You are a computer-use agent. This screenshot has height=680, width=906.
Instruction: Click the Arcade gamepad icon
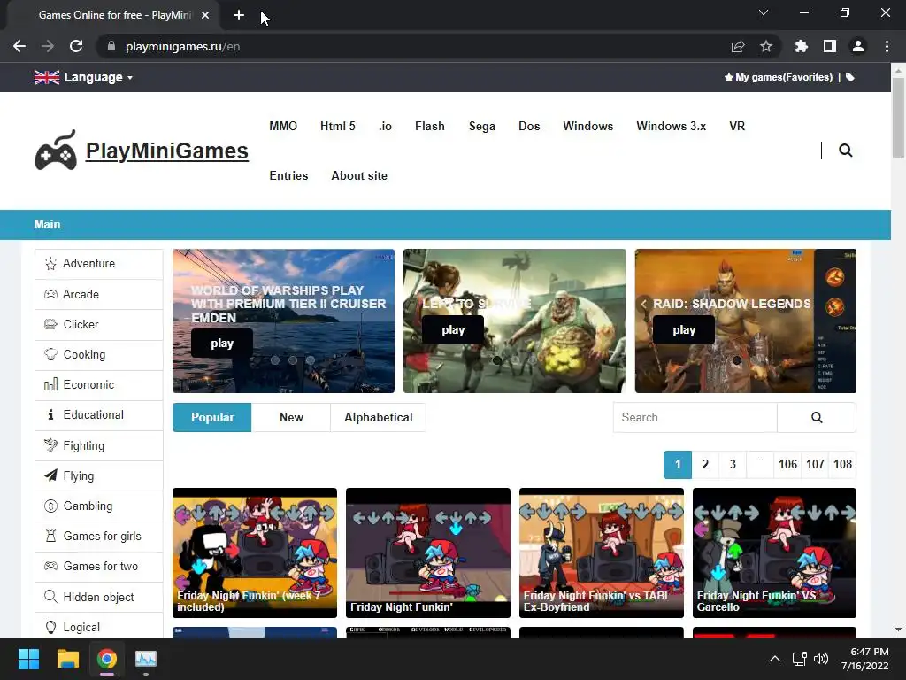click(50, 294)
